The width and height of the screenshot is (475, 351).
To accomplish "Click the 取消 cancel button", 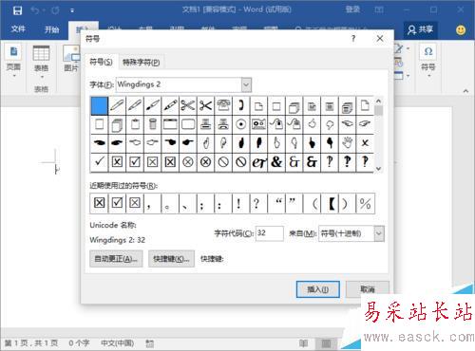I will coord(368,289).
